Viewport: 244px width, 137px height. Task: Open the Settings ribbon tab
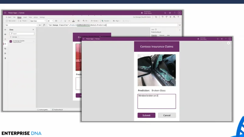(x=42, y=17)
